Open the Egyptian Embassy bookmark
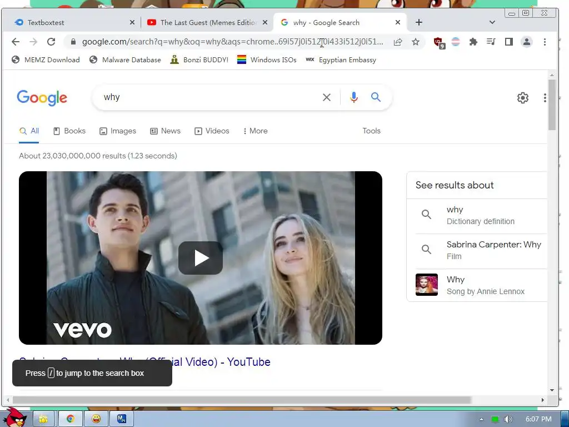This screenshot has height=427, width=569. (x=341, y=60)
